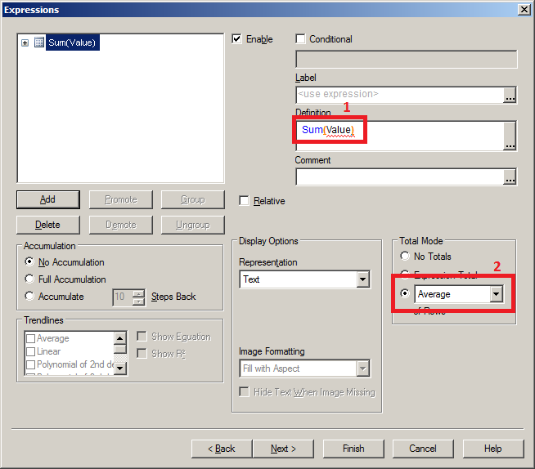Screen dimensions: 535x469
Task: Select the No Totals radio button
Action: point(405,256)
